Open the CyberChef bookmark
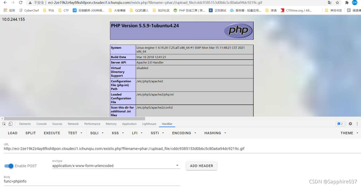Viewport: 361px width, 187px height. [x=29, y=11]
